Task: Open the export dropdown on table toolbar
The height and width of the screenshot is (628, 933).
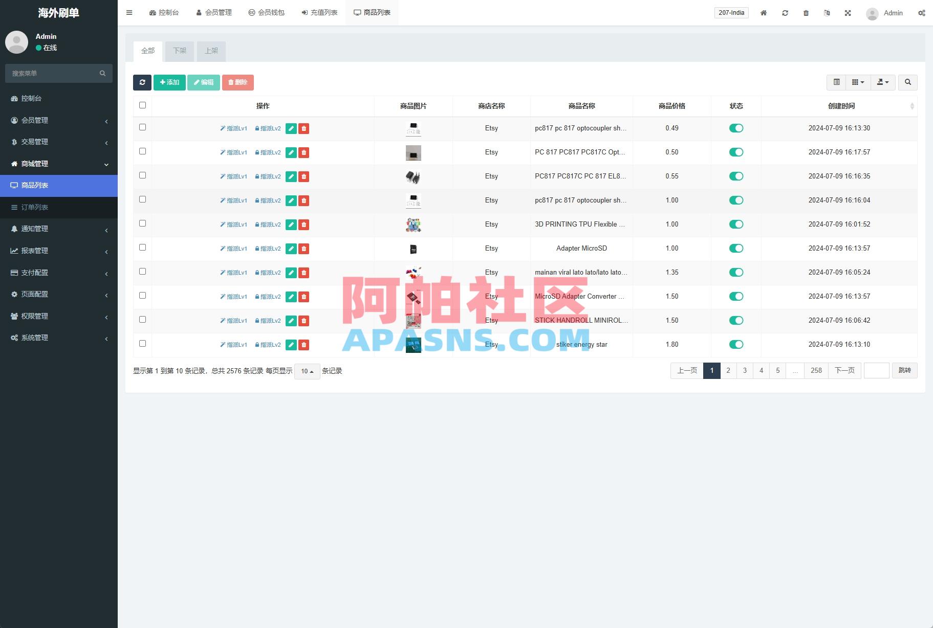Action: (x=883, y=82)
